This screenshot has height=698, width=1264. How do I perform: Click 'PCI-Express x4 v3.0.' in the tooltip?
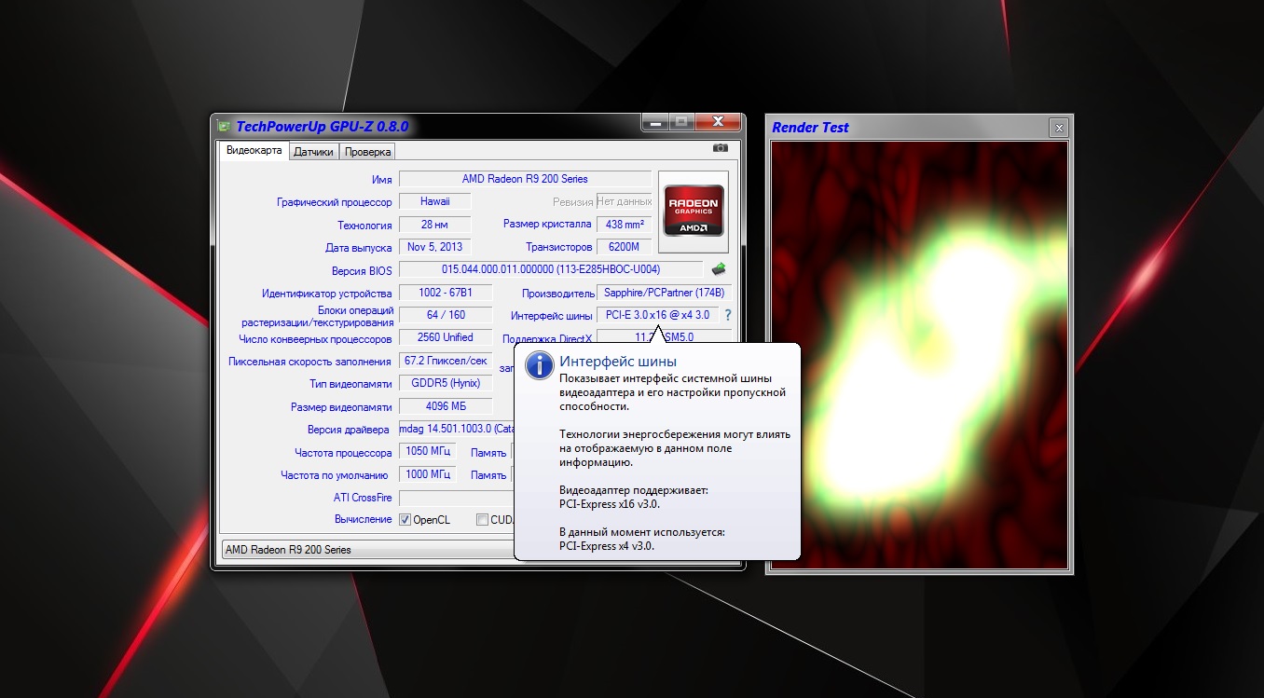coord(607,546)
